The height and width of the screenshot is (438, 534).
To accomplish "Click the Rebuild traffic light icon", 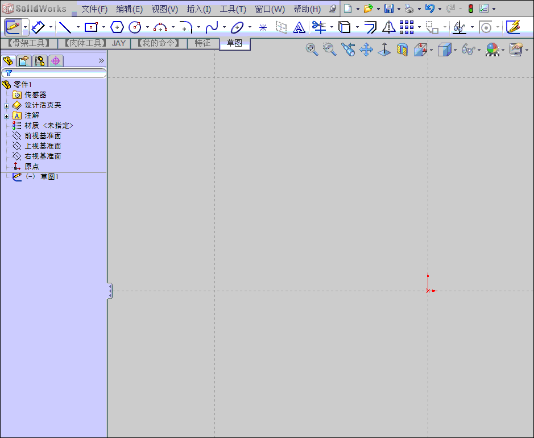I will click(x=471, y=9).
